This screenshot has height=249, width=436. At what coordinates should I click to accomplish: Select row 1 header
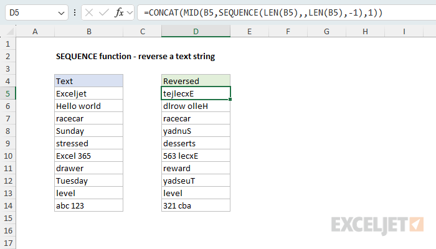click(x=7, y=44)
